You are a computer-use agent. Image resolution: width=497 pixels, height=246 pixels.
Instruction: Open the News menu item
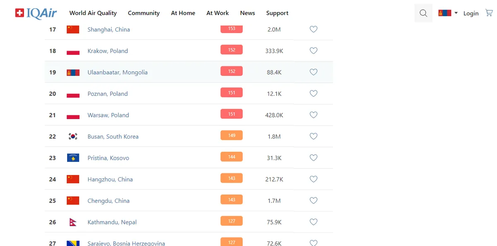point(248,13)
